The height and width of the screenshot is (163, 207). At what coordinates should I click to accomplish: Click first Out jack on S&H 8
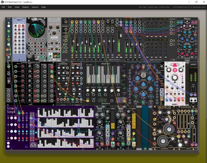coord(23,26)
